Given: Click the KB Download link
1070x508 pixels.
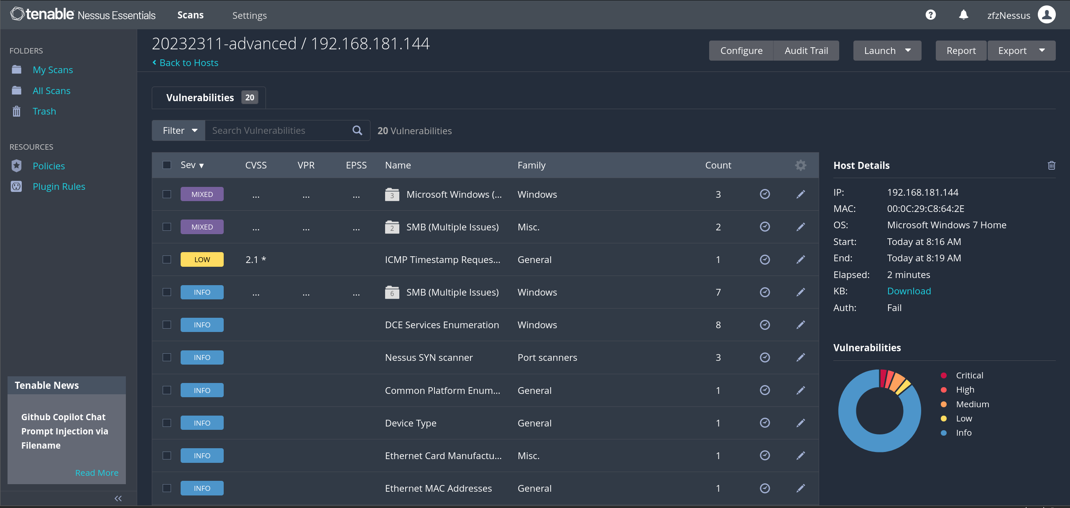Looking at the screenshot, I should tap(909, 291).
